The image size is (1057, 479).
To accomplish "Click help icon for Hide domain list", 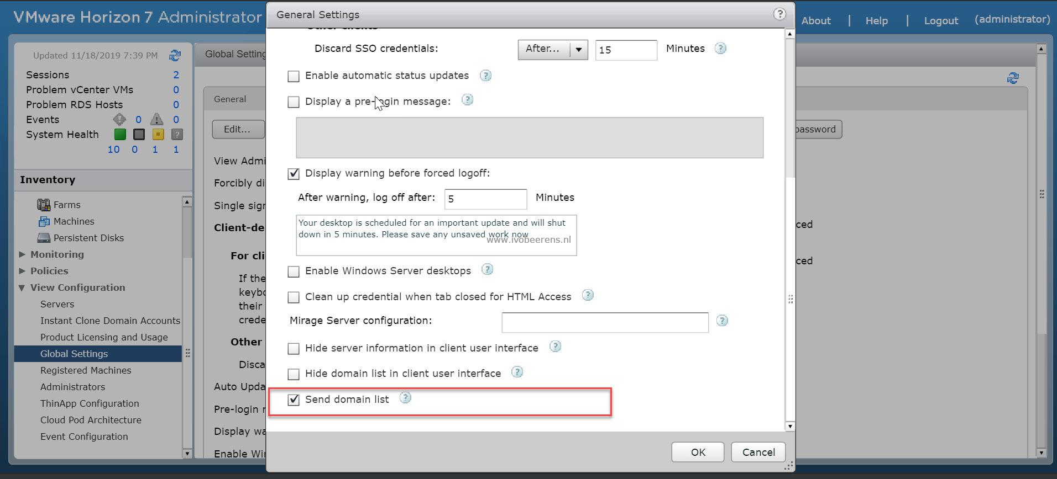I will (517, 372).
